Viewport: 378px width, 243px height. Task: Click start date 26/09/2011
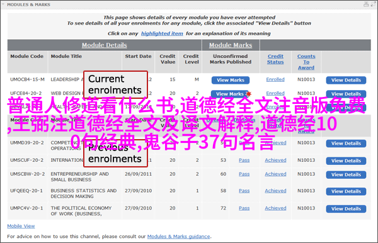pos(138,174)
